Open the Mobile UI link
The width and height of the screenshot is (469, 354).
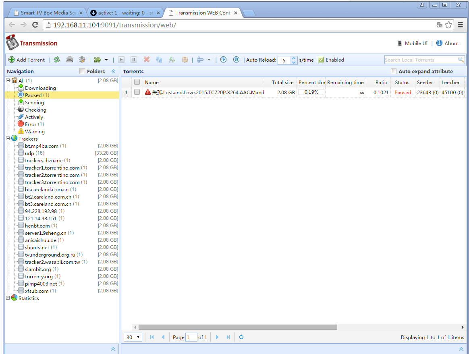413,43
